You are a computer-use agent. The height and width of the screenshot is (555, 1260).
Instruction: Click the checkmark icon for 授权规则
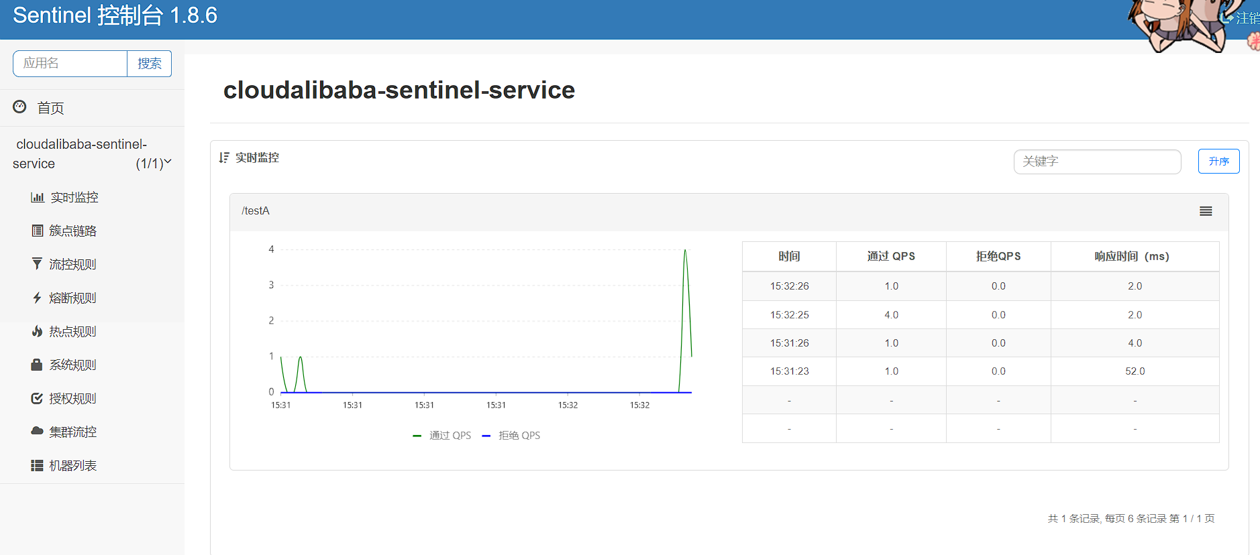point(37,398)
